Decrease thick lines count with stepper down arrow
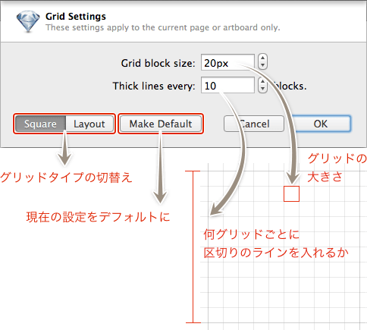 point(262,89)
